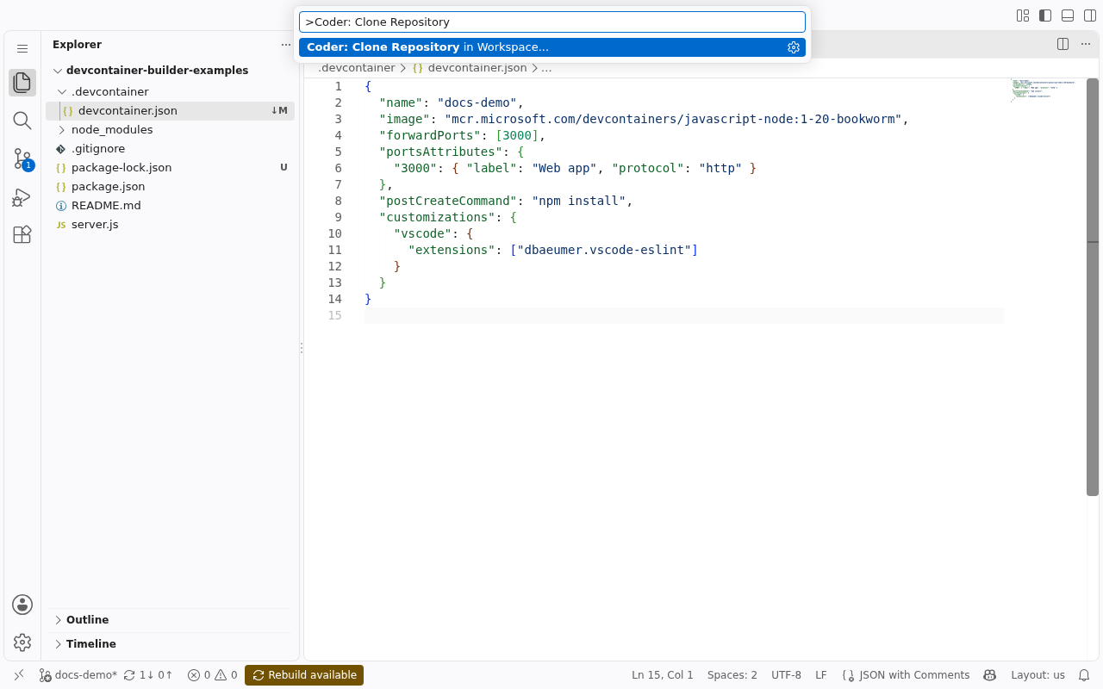The width and height of the screenshot is (1103, 689).
Task: Open the Accounts menu icon
Action: point(22,605)
